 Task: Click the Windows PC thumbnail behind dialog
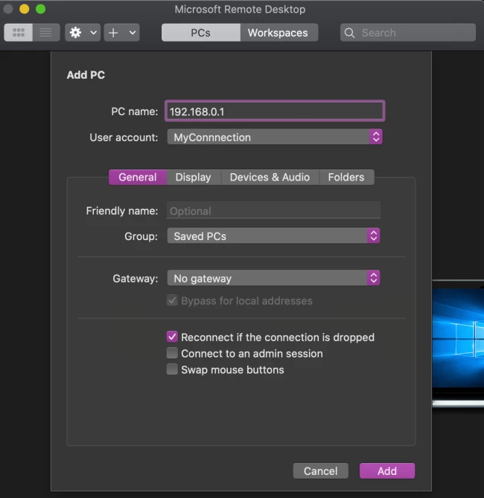point(458,343)
